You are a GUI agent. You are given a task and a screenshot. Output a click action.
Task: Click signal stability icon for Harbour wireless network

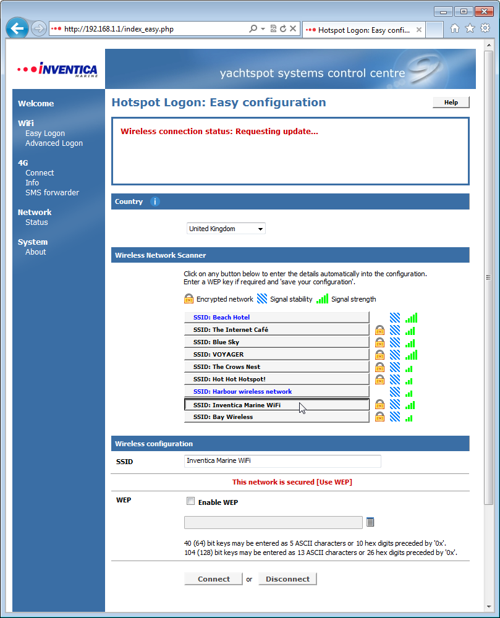[395, 391]
